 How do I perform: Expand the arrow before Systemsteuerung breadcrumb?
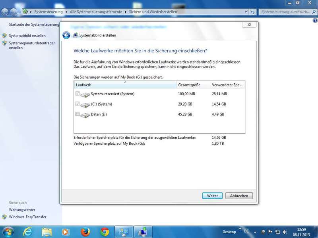pos(31,12)
